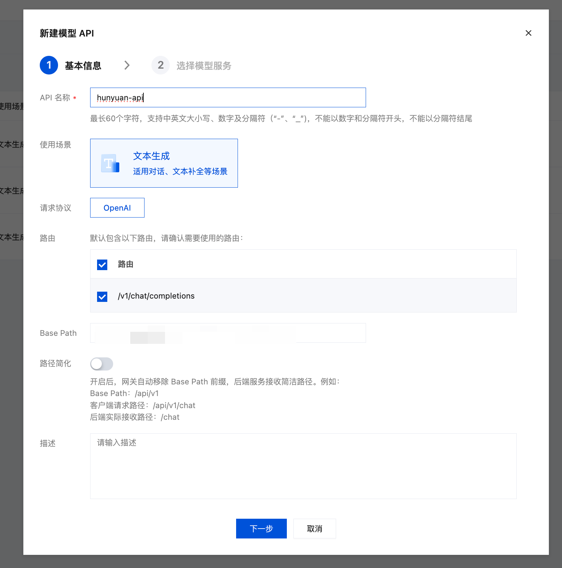Image resolution: width=562 pixels, height=568 pixels.
Task: Click the 文本生成 text icon
Action: (110, 163)
